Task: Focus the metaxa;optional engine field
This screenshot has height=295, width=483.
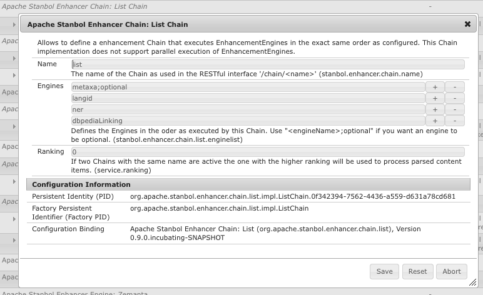Action: [248, 87]
